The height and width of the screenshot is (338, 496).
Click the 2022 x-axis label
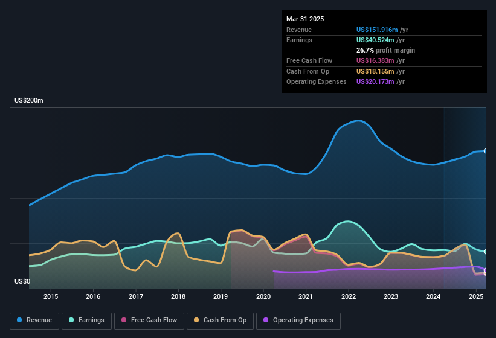pyautogui.click(x=348, y=296)
